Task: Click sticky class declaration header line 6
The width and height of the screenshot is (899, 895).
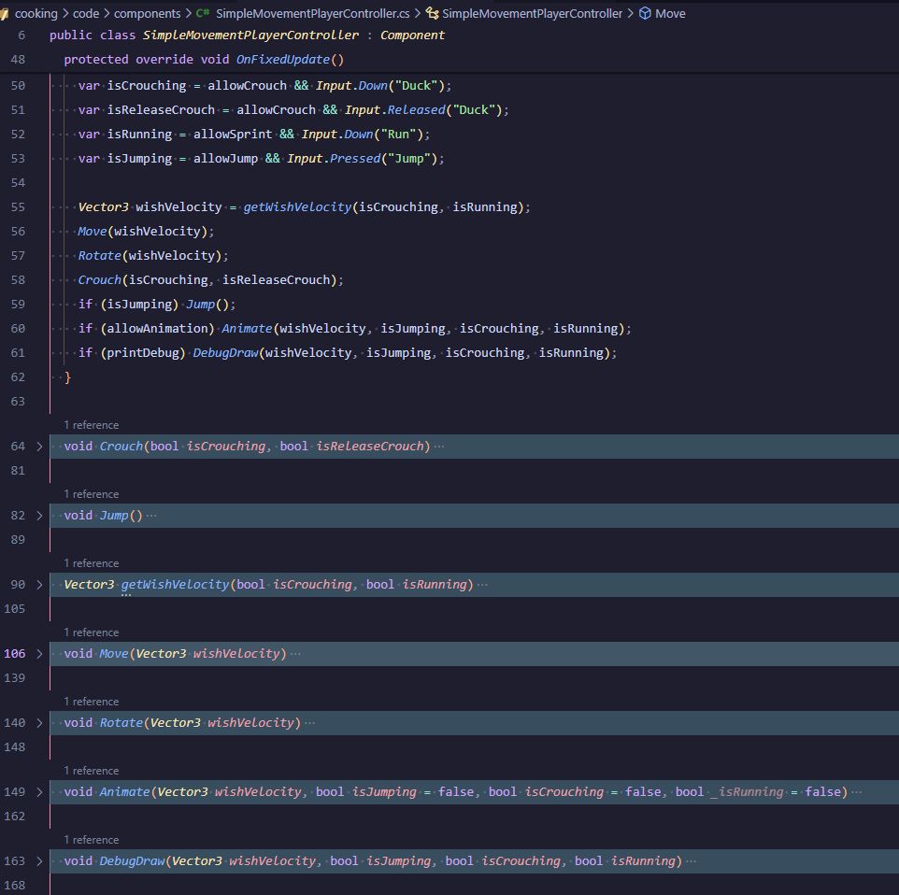Action: (247, 35)
